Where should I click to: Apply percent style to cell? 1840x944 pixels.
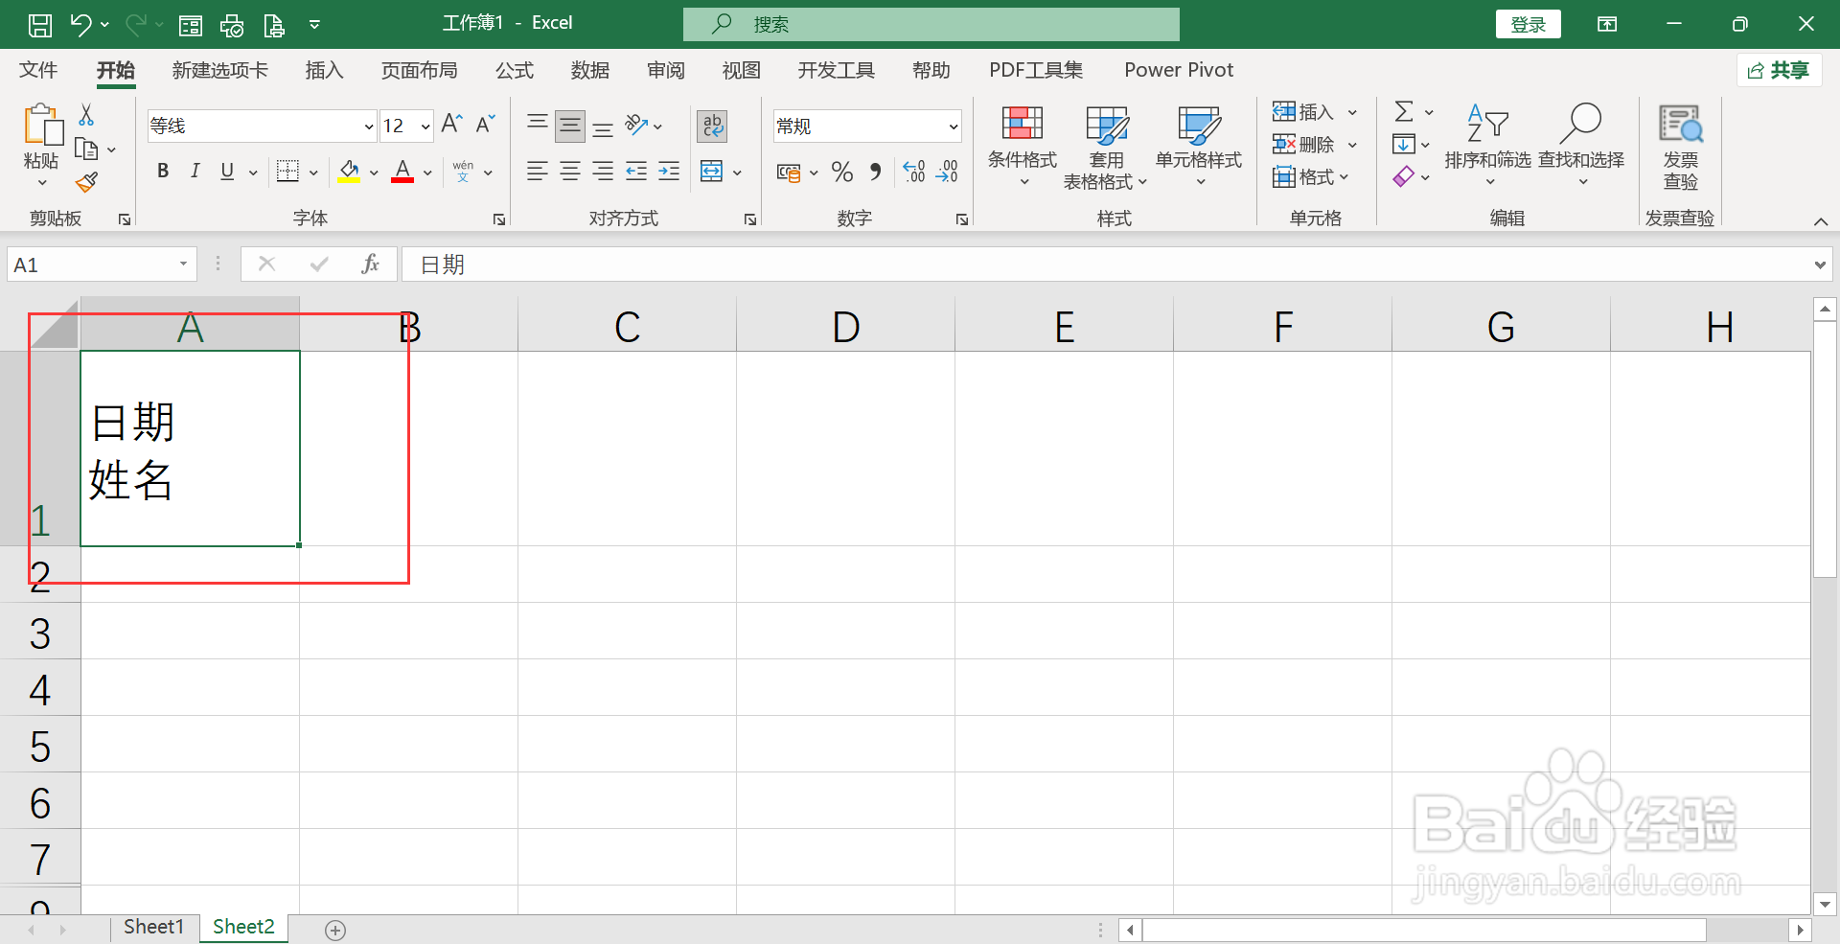842,172
